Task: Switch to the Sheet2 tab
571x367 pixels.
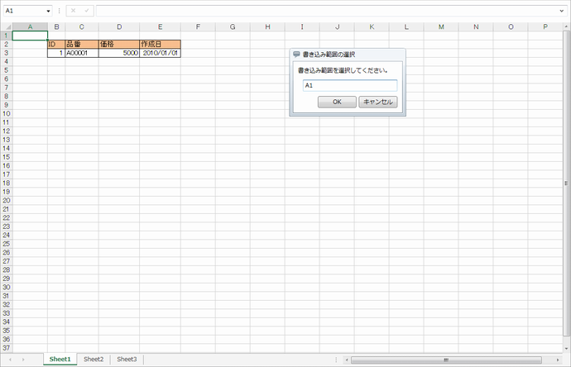Action: [94, 360]
